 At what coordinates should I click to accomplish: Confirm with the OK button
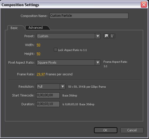click(x=106, y=130)
